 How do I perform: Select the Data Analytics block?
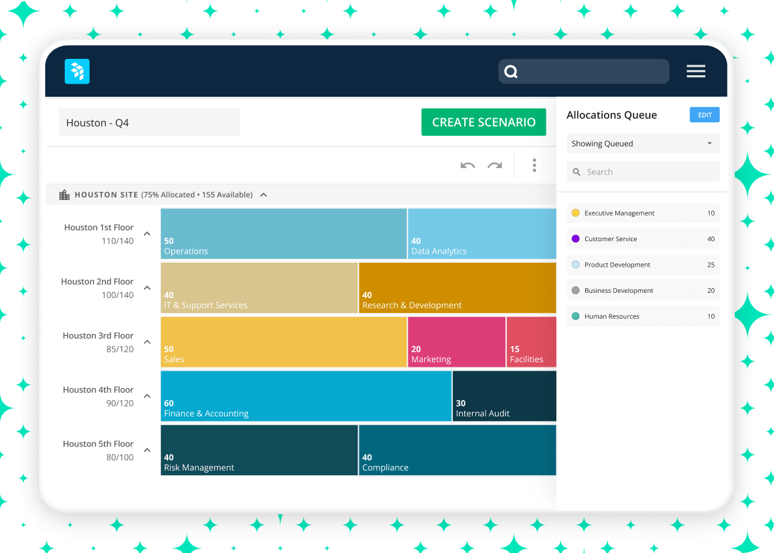pos(482,233)
